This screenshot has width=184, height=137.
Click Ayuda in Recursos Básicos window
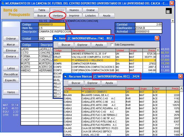click(109, 83)
